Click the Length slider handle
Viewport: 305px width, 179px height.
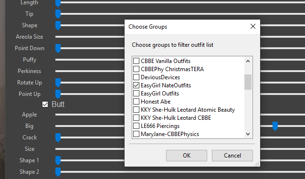[58, 3]
